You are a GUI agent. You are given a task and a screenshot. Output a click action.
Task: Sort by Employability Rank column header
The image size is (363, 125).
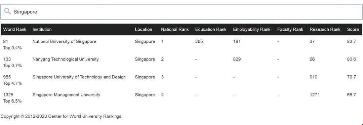pos(252,29)
